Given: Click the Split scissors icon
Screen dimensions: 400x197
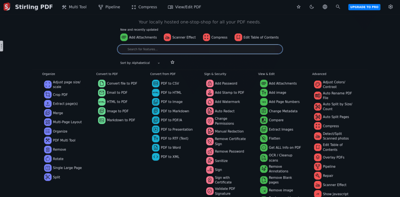Looking at the screenshot, I should (48, 177).
